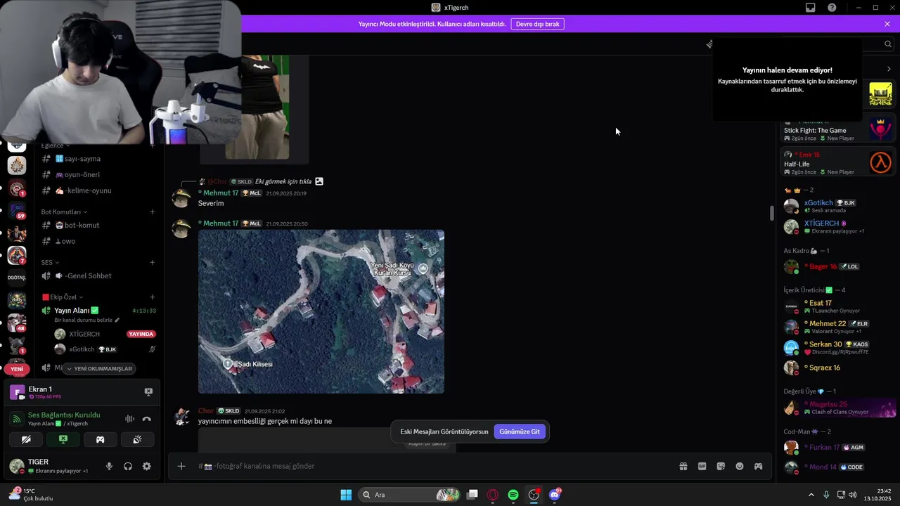Collapse the Ekip Özel category
900x506 pixels.
pos(63,297)
